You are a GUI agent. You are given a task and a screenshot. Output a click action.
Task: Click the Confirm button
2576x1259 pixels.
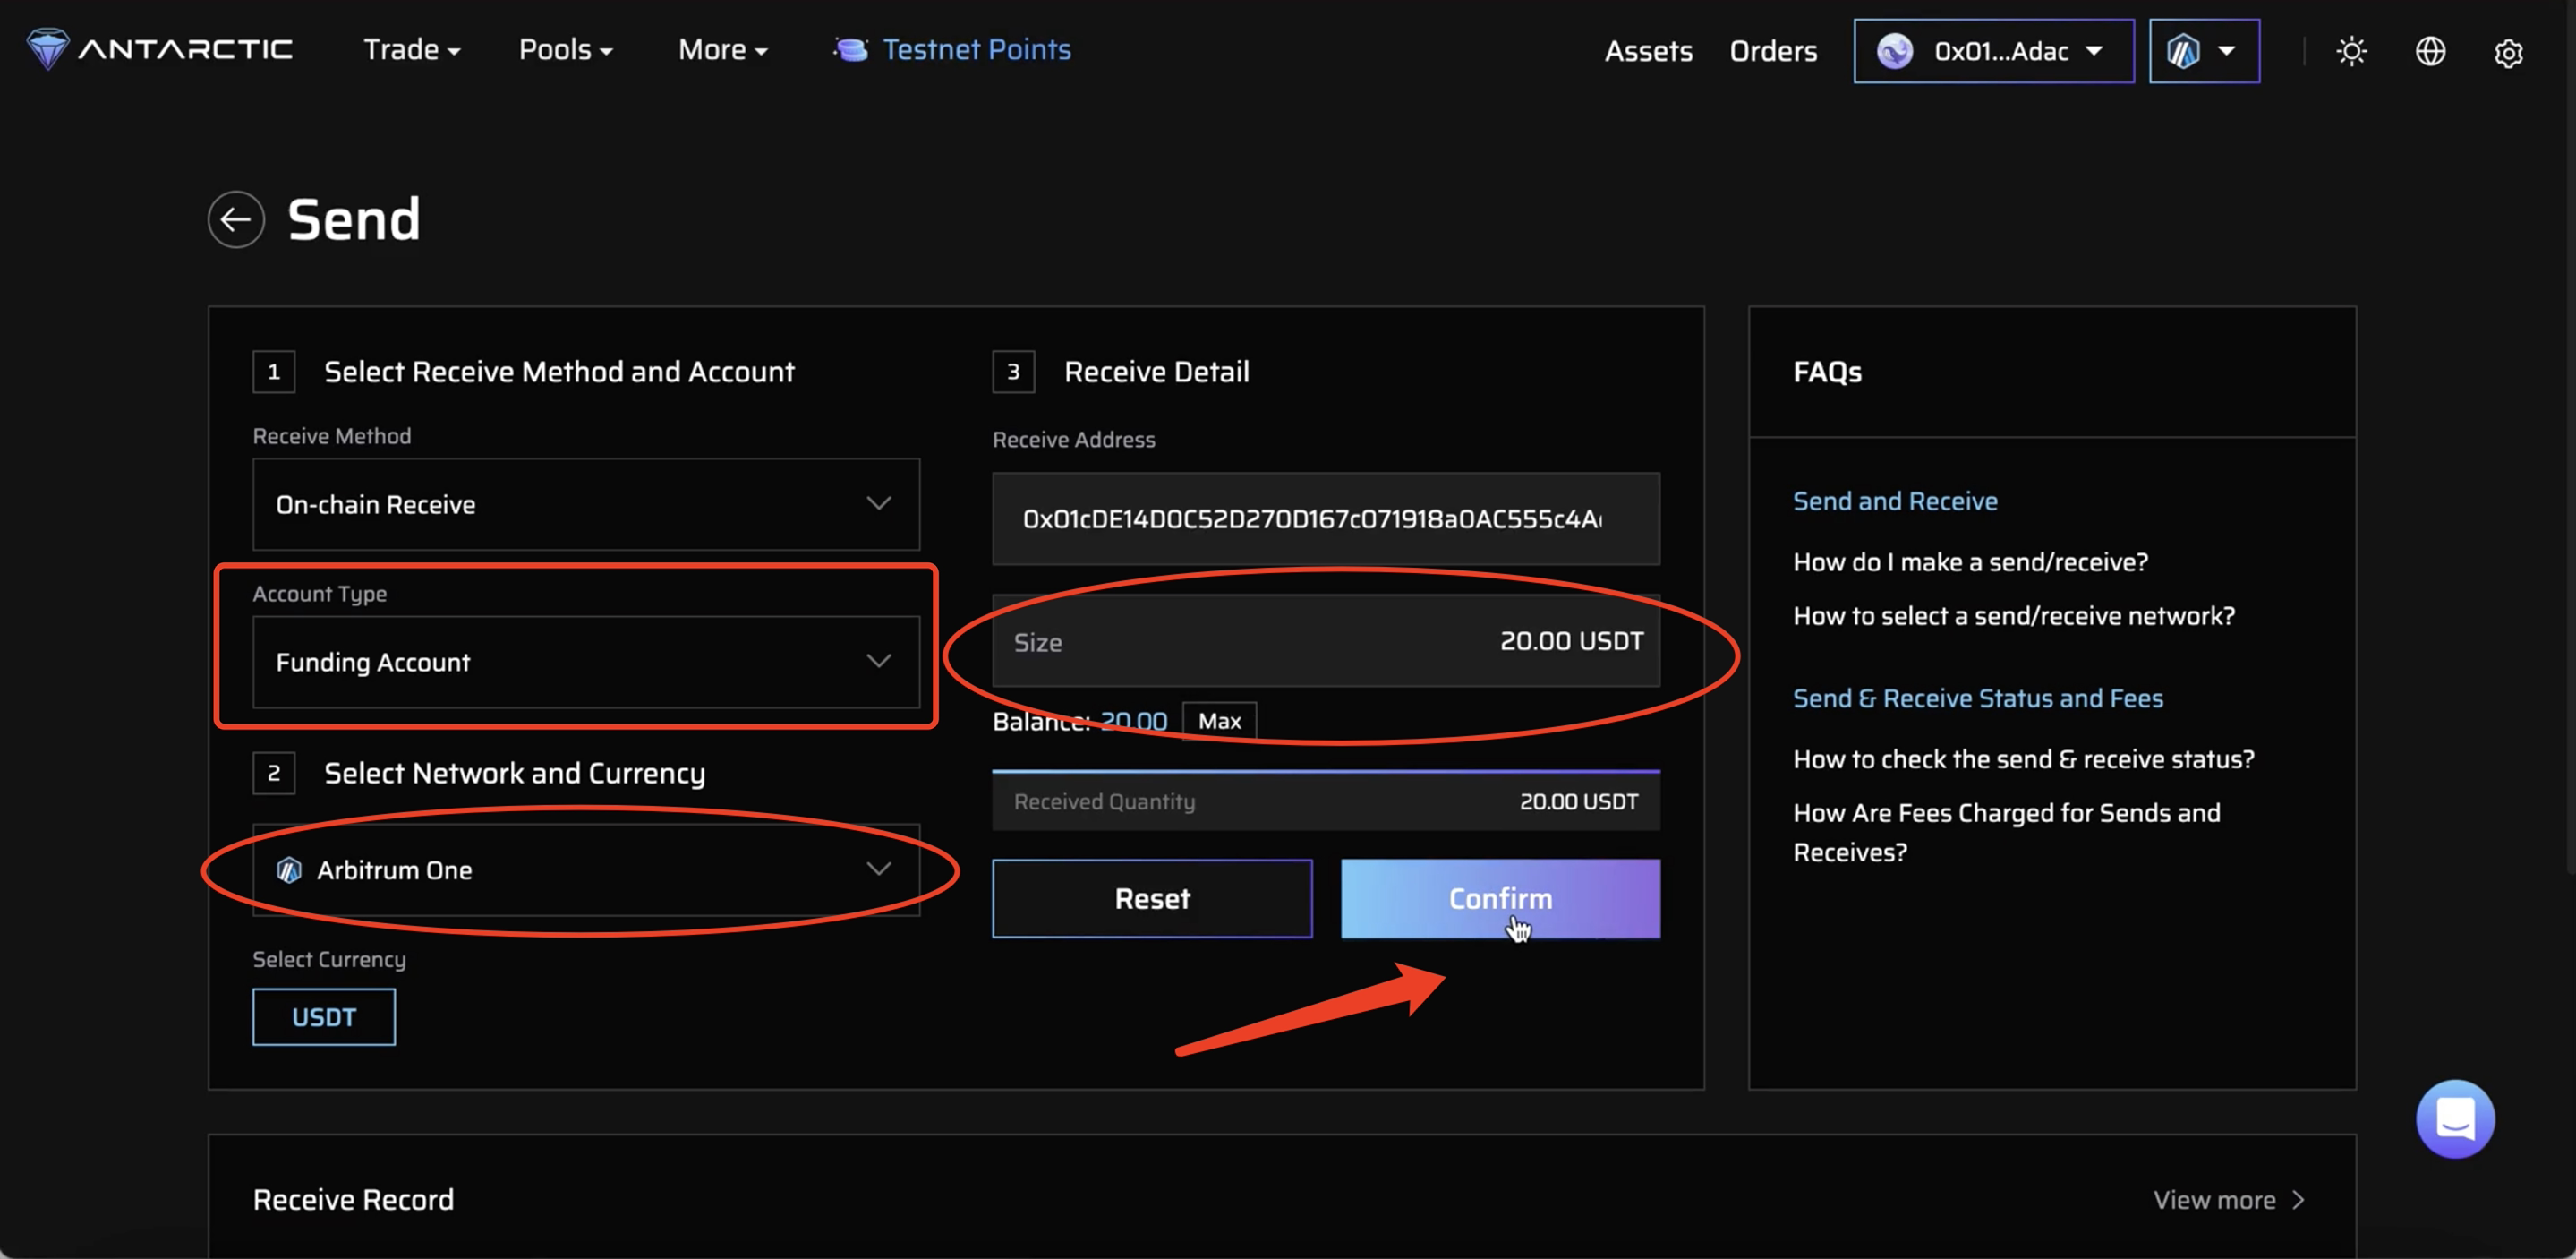[x=1500, y=898]
